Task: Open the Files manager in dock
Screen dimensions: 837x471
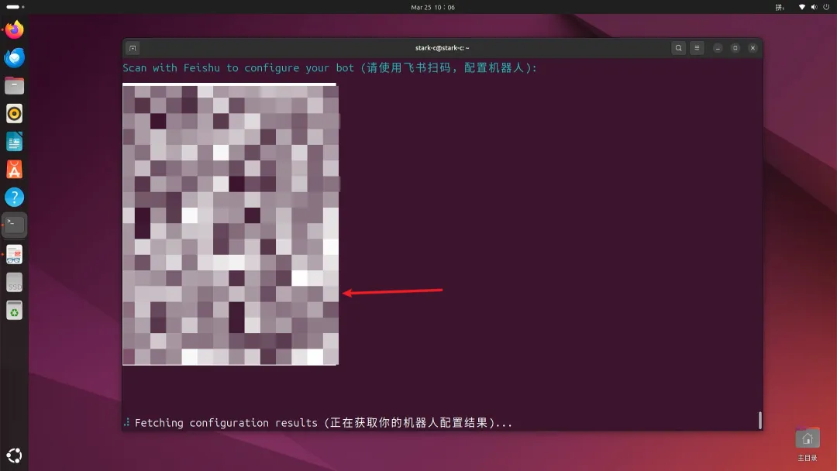Action: point(15,85)
